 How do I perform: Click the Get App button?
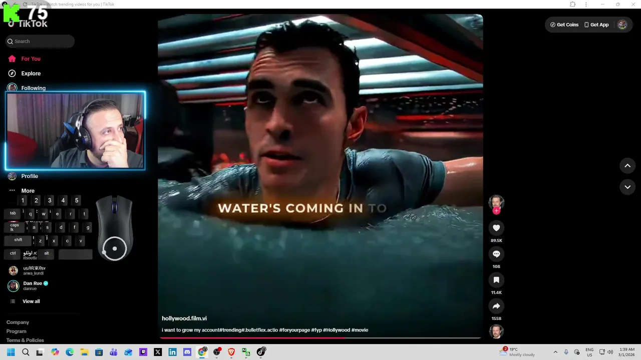point(596,24)
